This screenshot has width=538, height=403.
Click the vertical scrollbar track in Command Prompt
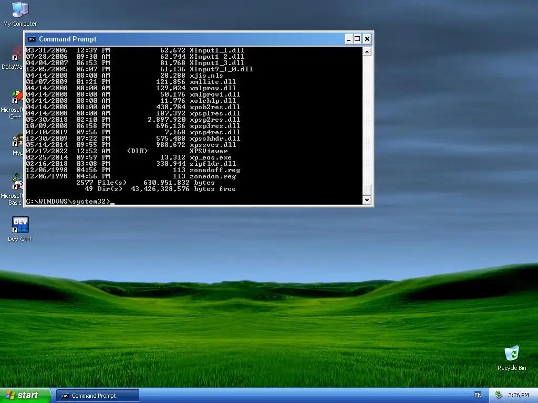367,120
